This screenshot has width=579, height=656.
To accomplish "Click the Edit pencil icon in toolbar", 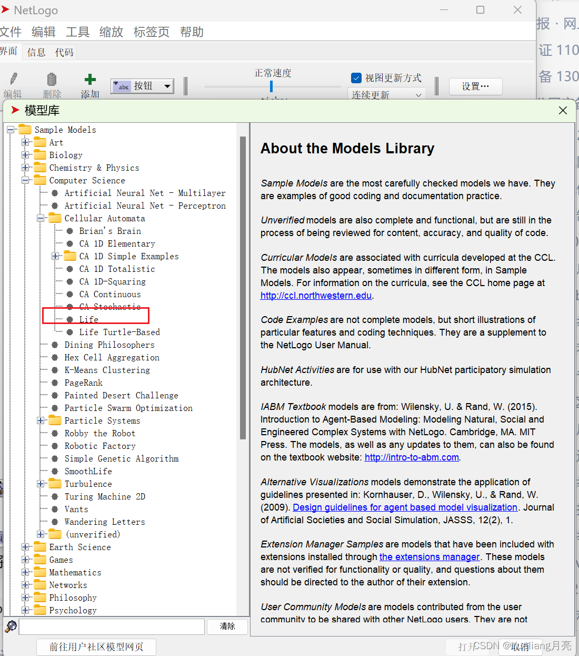I will (14, 79).
